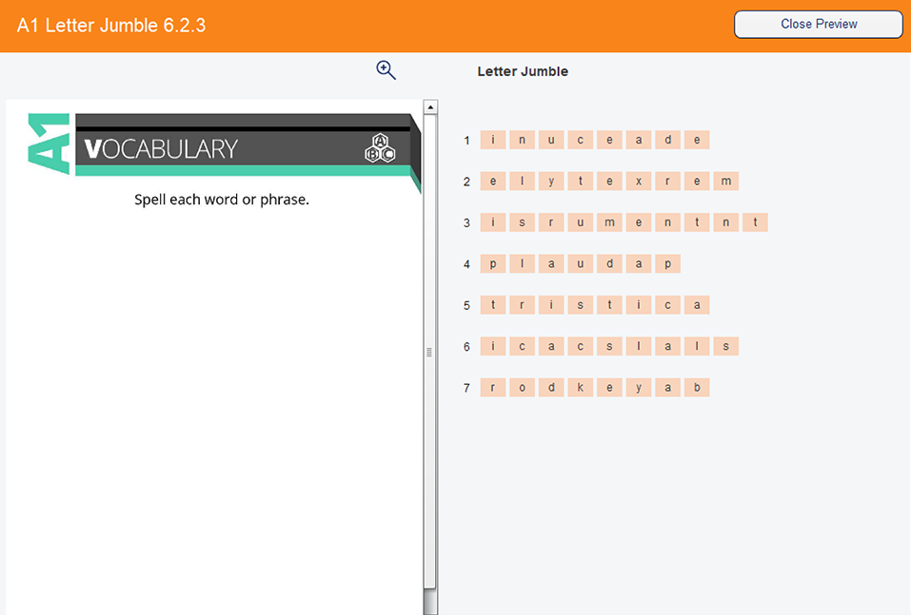Select the 'c' tile in row 5

[x=667, y=305]
